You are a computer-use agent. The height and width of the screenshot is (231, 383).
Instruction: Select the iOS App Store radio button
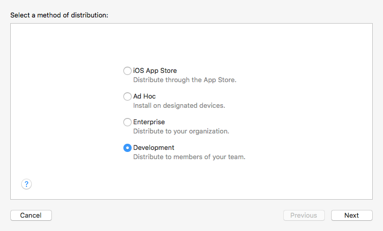coord(127,71)
